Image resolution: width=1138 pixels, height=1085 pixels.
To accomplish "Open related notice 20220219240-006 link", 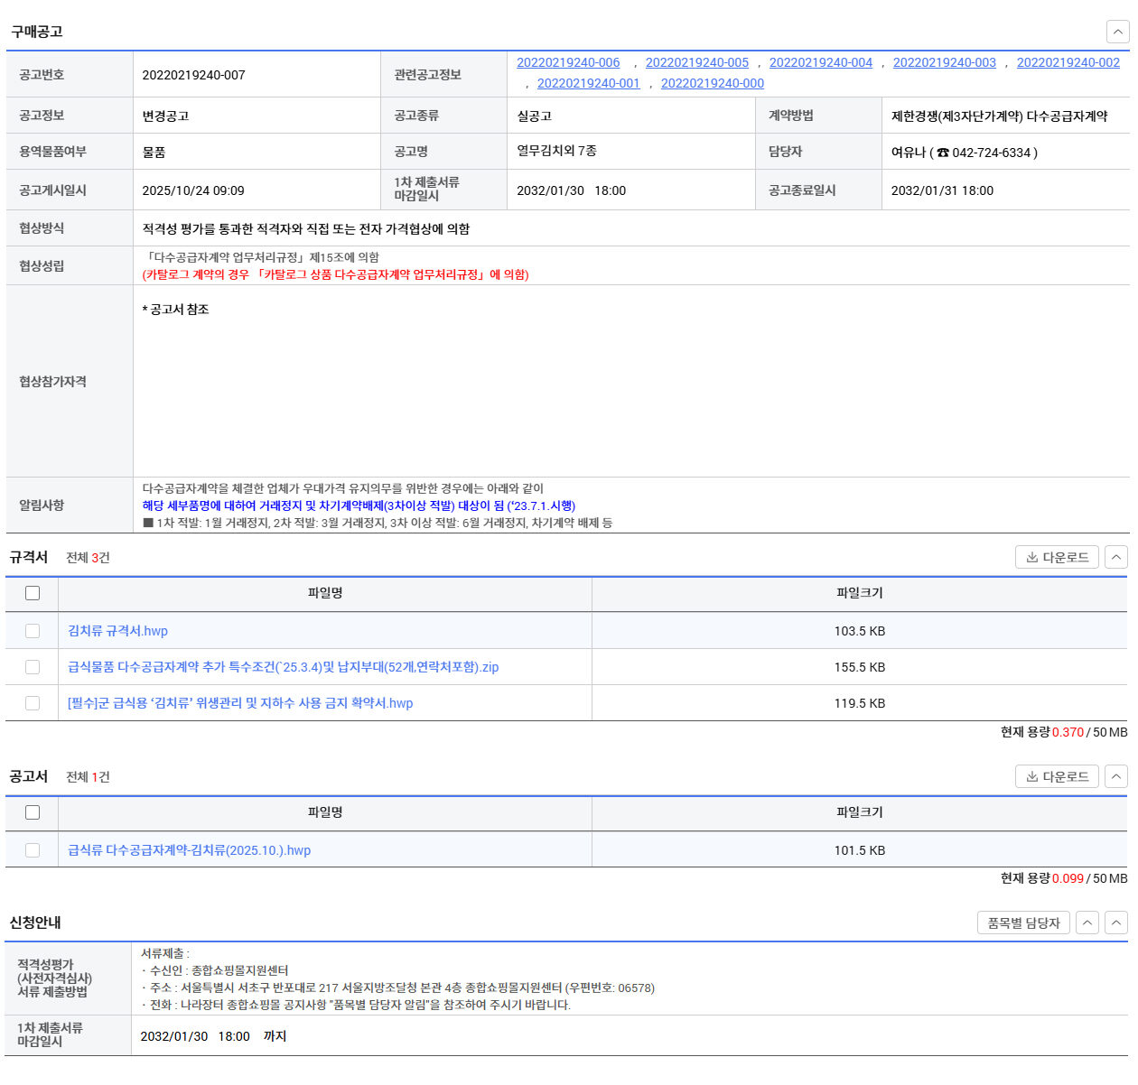I will 568,62.
